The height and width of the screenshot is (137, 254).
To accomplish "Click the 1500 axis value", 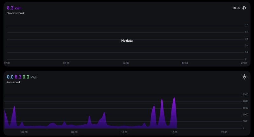I will (x=245, y=108).
